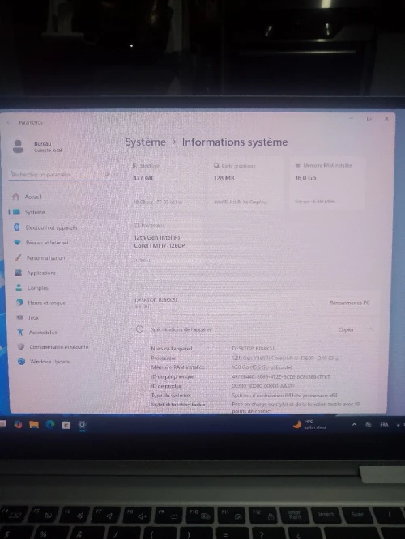Viewport: 405px width, 539px height.
Task: Select the Processeur spec row
Action: click(x=256, y=359)
